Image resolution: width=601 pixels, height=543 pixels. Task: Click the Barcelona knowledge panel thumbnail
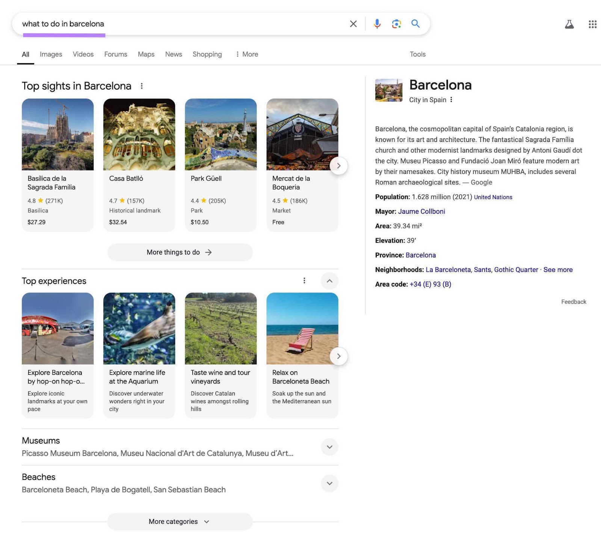coord(389,90)
